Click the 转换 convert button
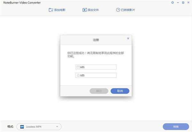192x132 pixels. pyautogui.click(x=176, y=127)
